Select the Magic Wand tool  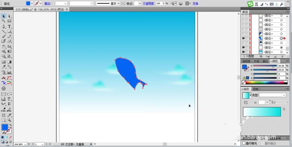tap(4, 21)
